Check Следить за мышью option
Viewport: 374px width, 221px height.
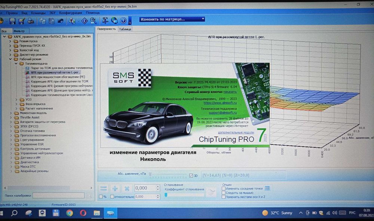[224, 193]
